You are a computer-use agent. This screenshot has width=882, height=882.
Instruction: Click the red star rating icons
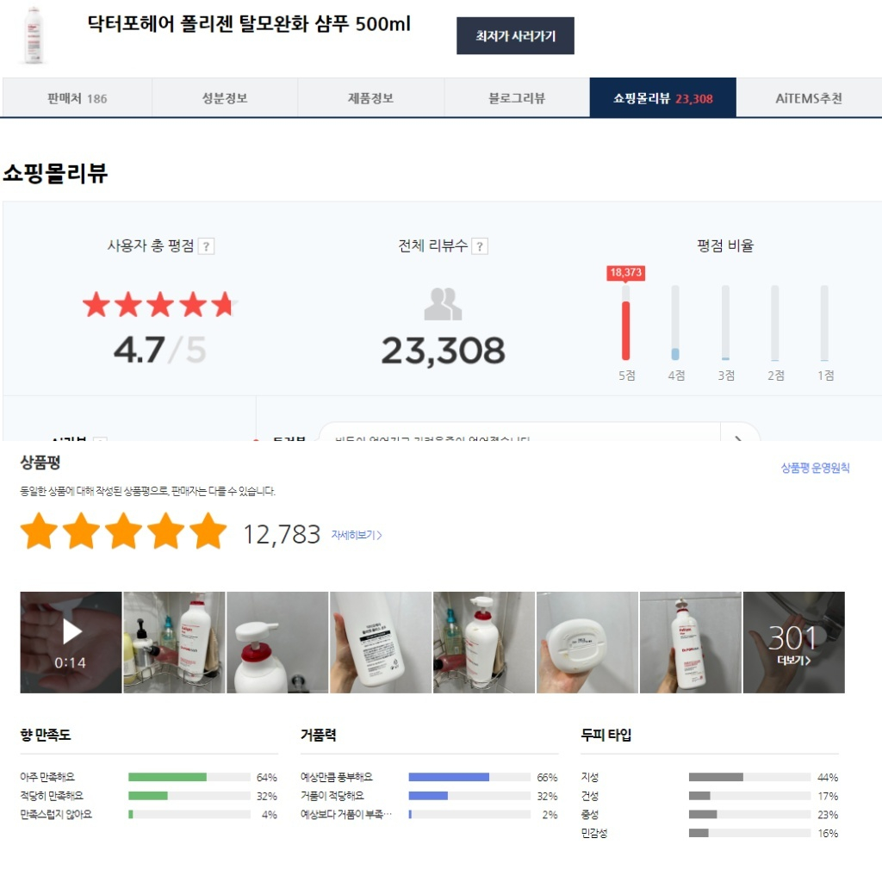point(160,304)
